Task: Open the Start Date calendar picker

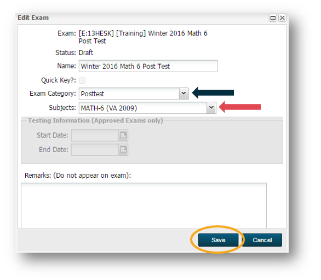Action: tap(123, 135)
